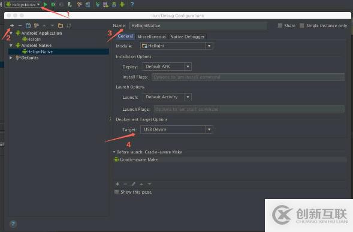This screenshot has width=353, height=232.
Task: Copy configuration using the clipboard icon
Action: (x=28, y=25)
